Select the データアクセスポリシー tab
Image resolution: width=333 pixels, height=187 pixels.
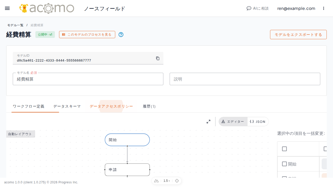click(x=111, y=106)
